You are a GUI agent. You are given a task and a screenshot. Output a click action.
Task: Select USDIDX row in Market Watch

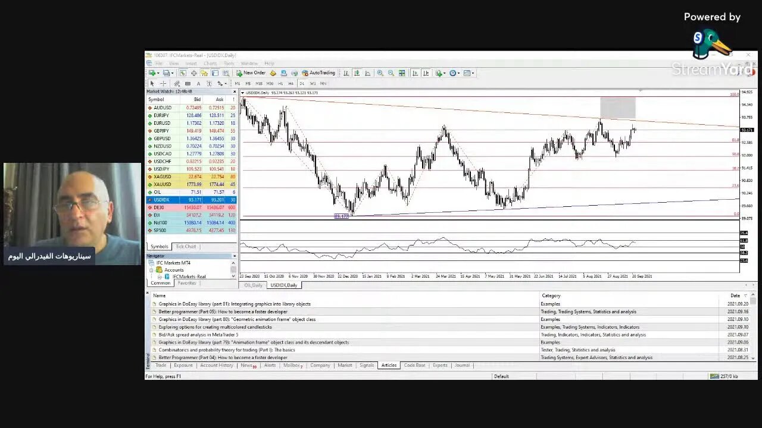click(x=191, y=200)
